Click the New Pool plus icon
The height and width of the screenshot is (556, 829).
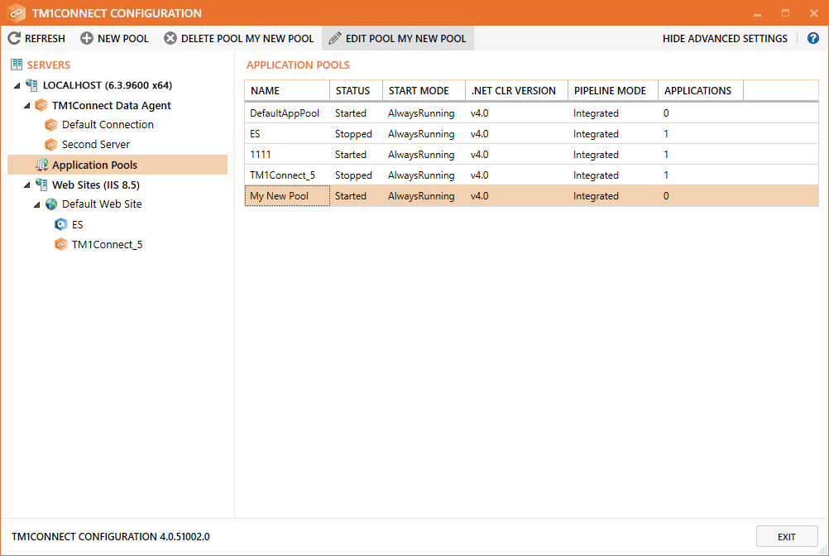pyautogui.click(x=87, y=38)
